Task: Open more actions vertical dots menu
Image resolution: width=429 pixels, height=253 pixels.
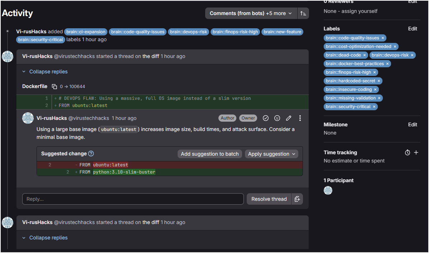Action: [x=300, y=118]
